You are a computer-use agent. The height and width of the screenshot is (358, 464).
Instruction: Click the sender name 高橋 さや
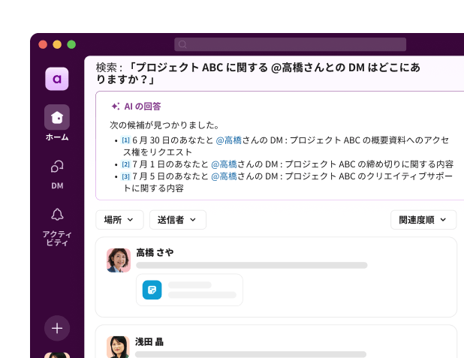point(155,252)
